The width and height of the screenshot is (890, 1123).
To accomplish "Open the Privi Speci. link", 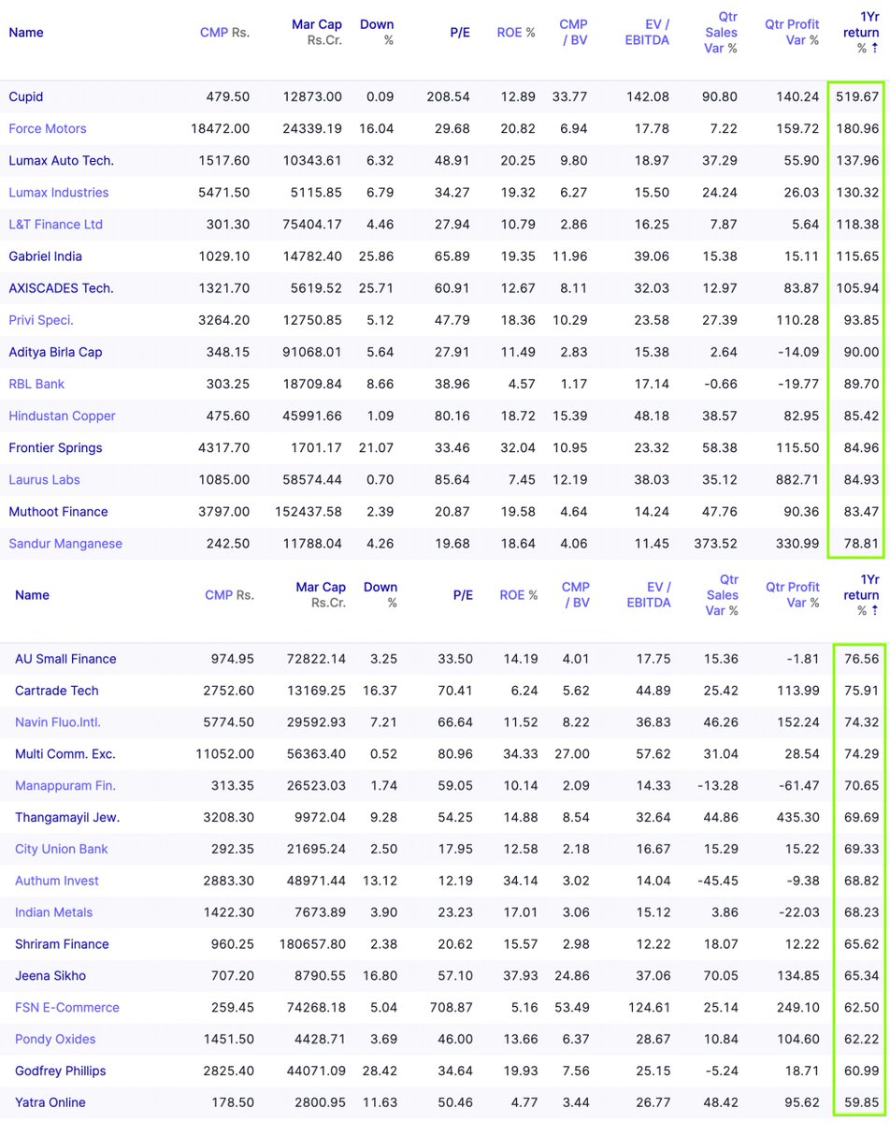I will tap(41, 319).
